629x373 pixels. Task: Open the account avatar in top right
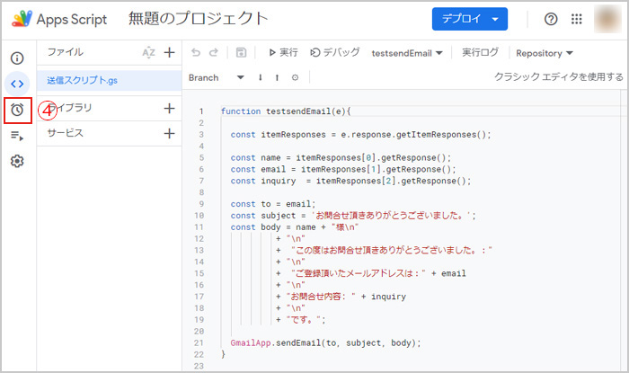[607, 19]
